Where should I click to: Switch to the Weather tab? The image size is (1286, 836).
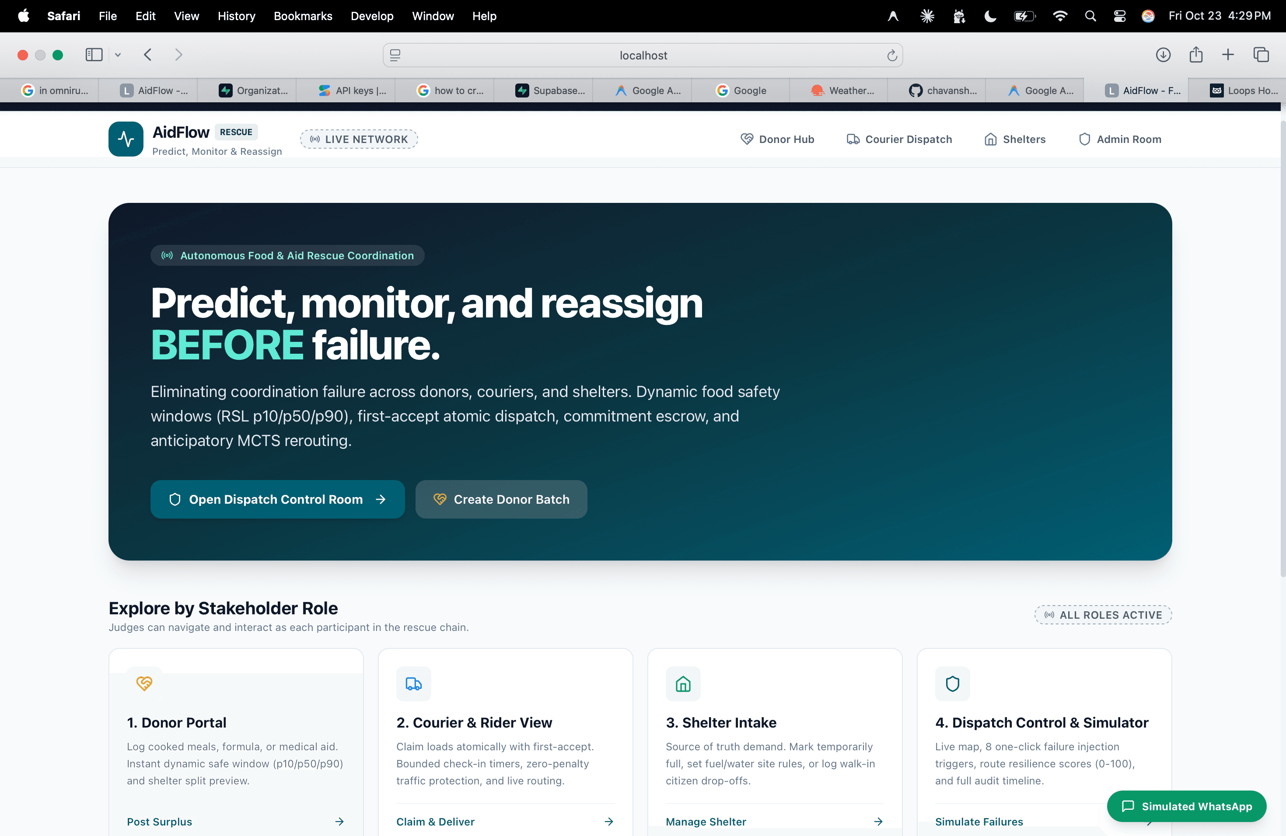[x=838, y=90]
